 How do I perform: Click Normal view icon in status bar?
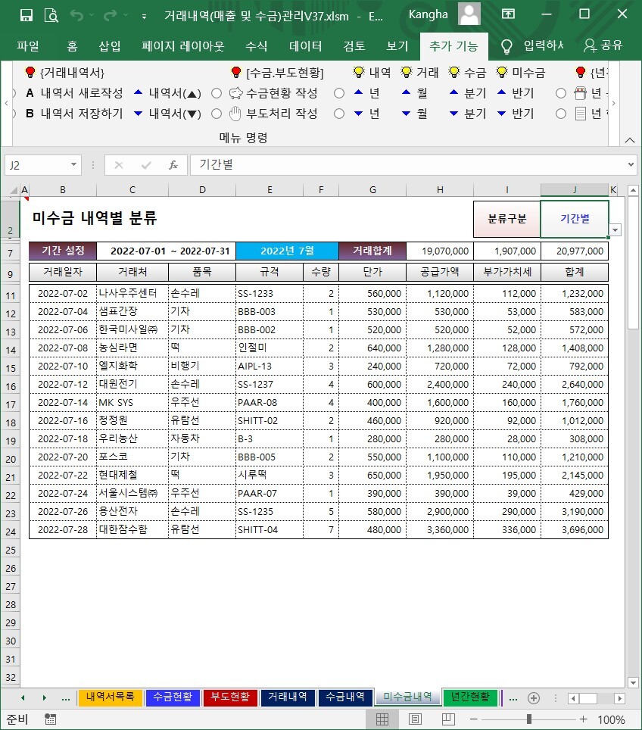[382, 719]
